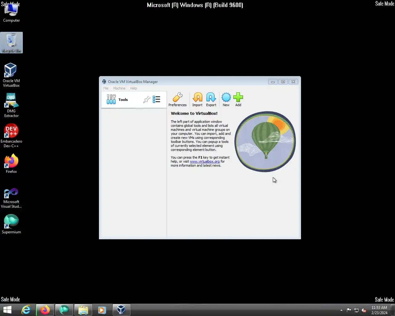395x316 pixels.
Task: Open the clock showing 11:53 AM
Action: pos(379,310)
